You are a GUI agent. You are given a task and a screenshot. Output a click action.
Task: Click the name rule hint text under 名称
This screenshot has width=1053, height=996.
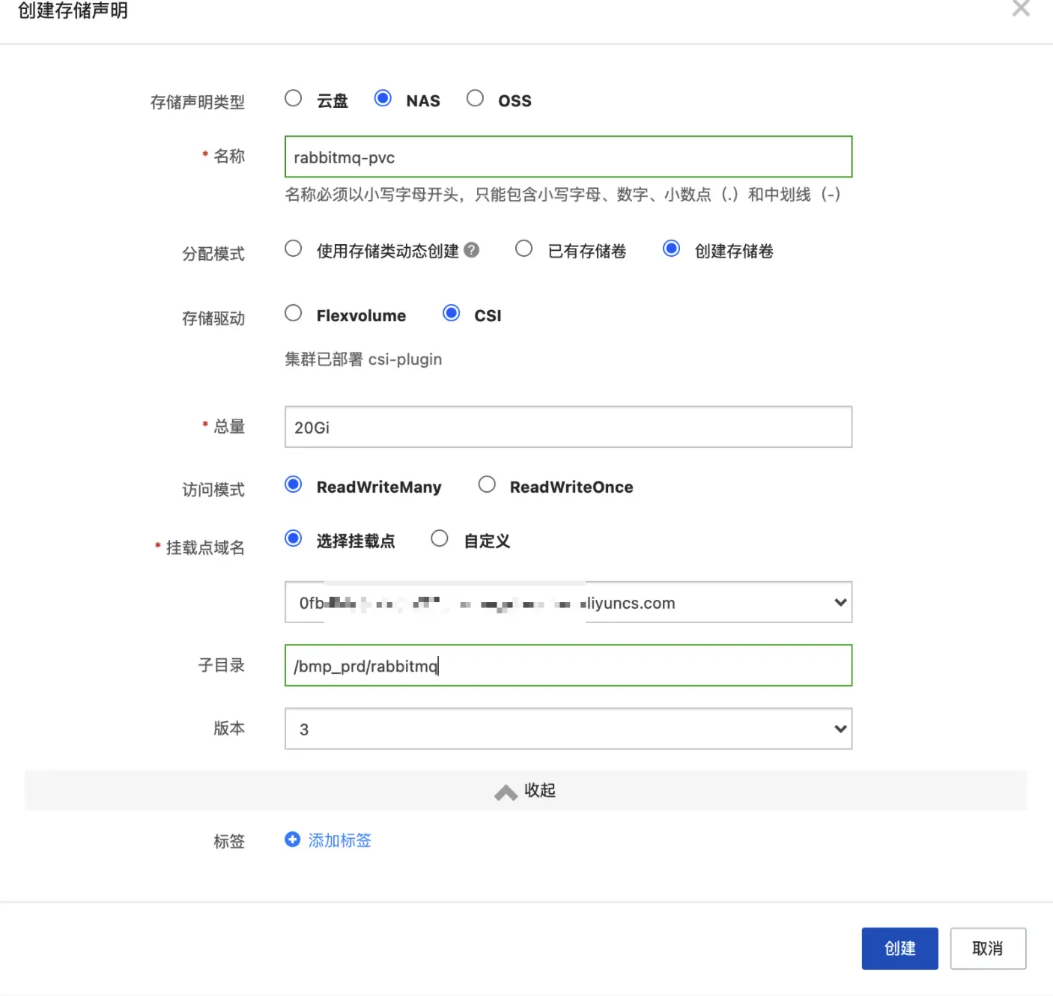(563, 195)
